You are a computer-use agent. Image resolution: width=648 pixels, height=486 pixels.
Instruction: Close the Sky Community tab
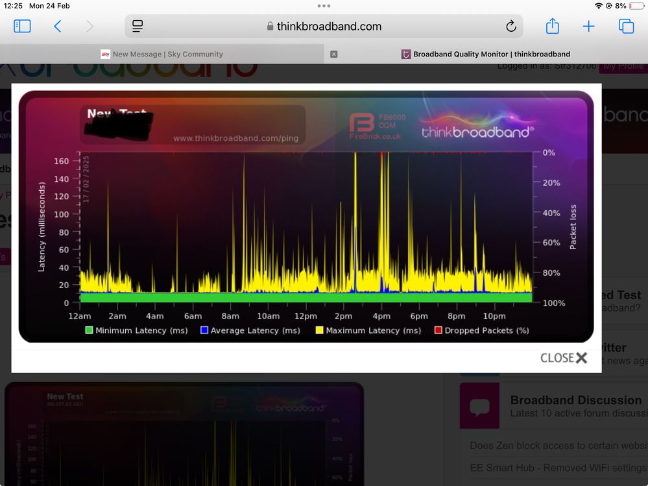(x=334, y=54)
